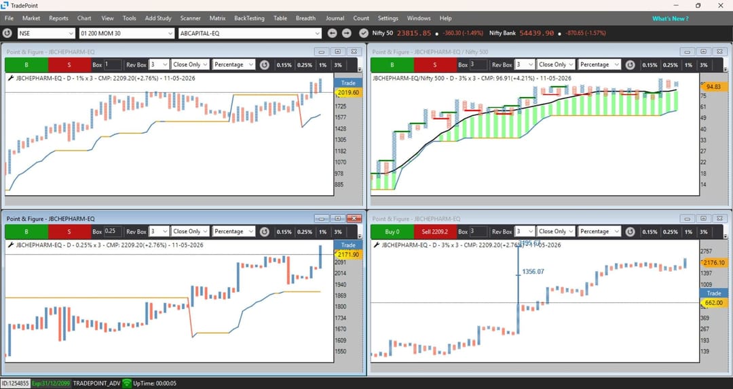
Task: Select 0.25% preset in top-left chart toolbar
Action: [304, 65]
